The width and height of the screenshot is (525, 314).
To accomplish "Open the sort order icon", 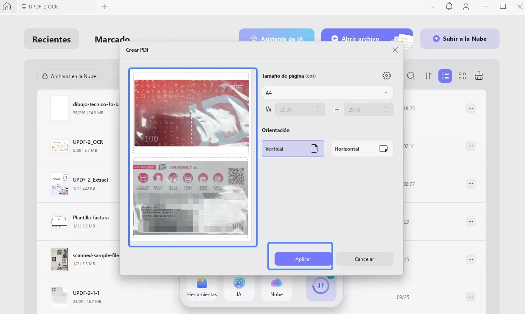I will pyautogui.click(x=428, y=76).
